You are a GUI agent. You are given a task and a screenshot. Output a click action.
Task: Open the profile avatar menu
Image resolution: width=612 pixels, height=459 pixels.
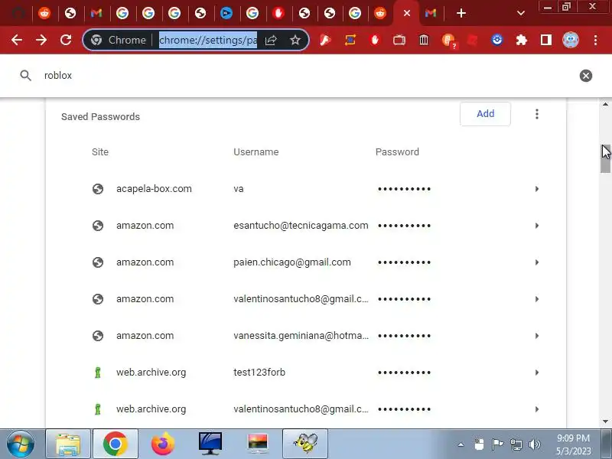[571, 40]
